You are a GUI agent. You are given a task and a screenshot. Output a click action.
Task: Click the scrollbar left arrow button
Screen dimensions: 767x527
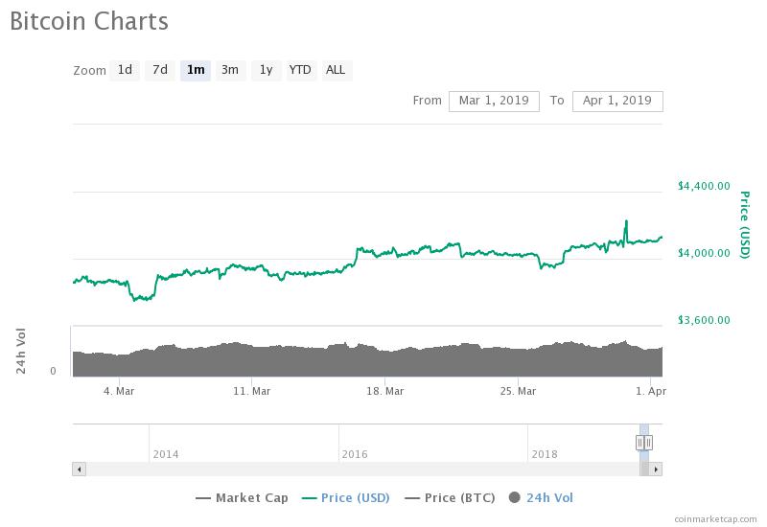79,470
